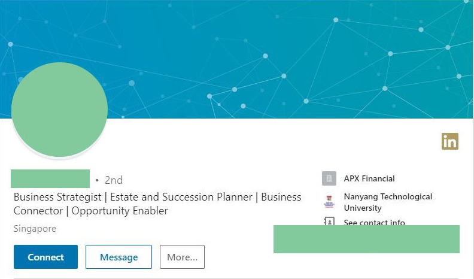This screenshot has height=279, width=474.
Task: Open the See contact info link
Action: pos(374,222)
